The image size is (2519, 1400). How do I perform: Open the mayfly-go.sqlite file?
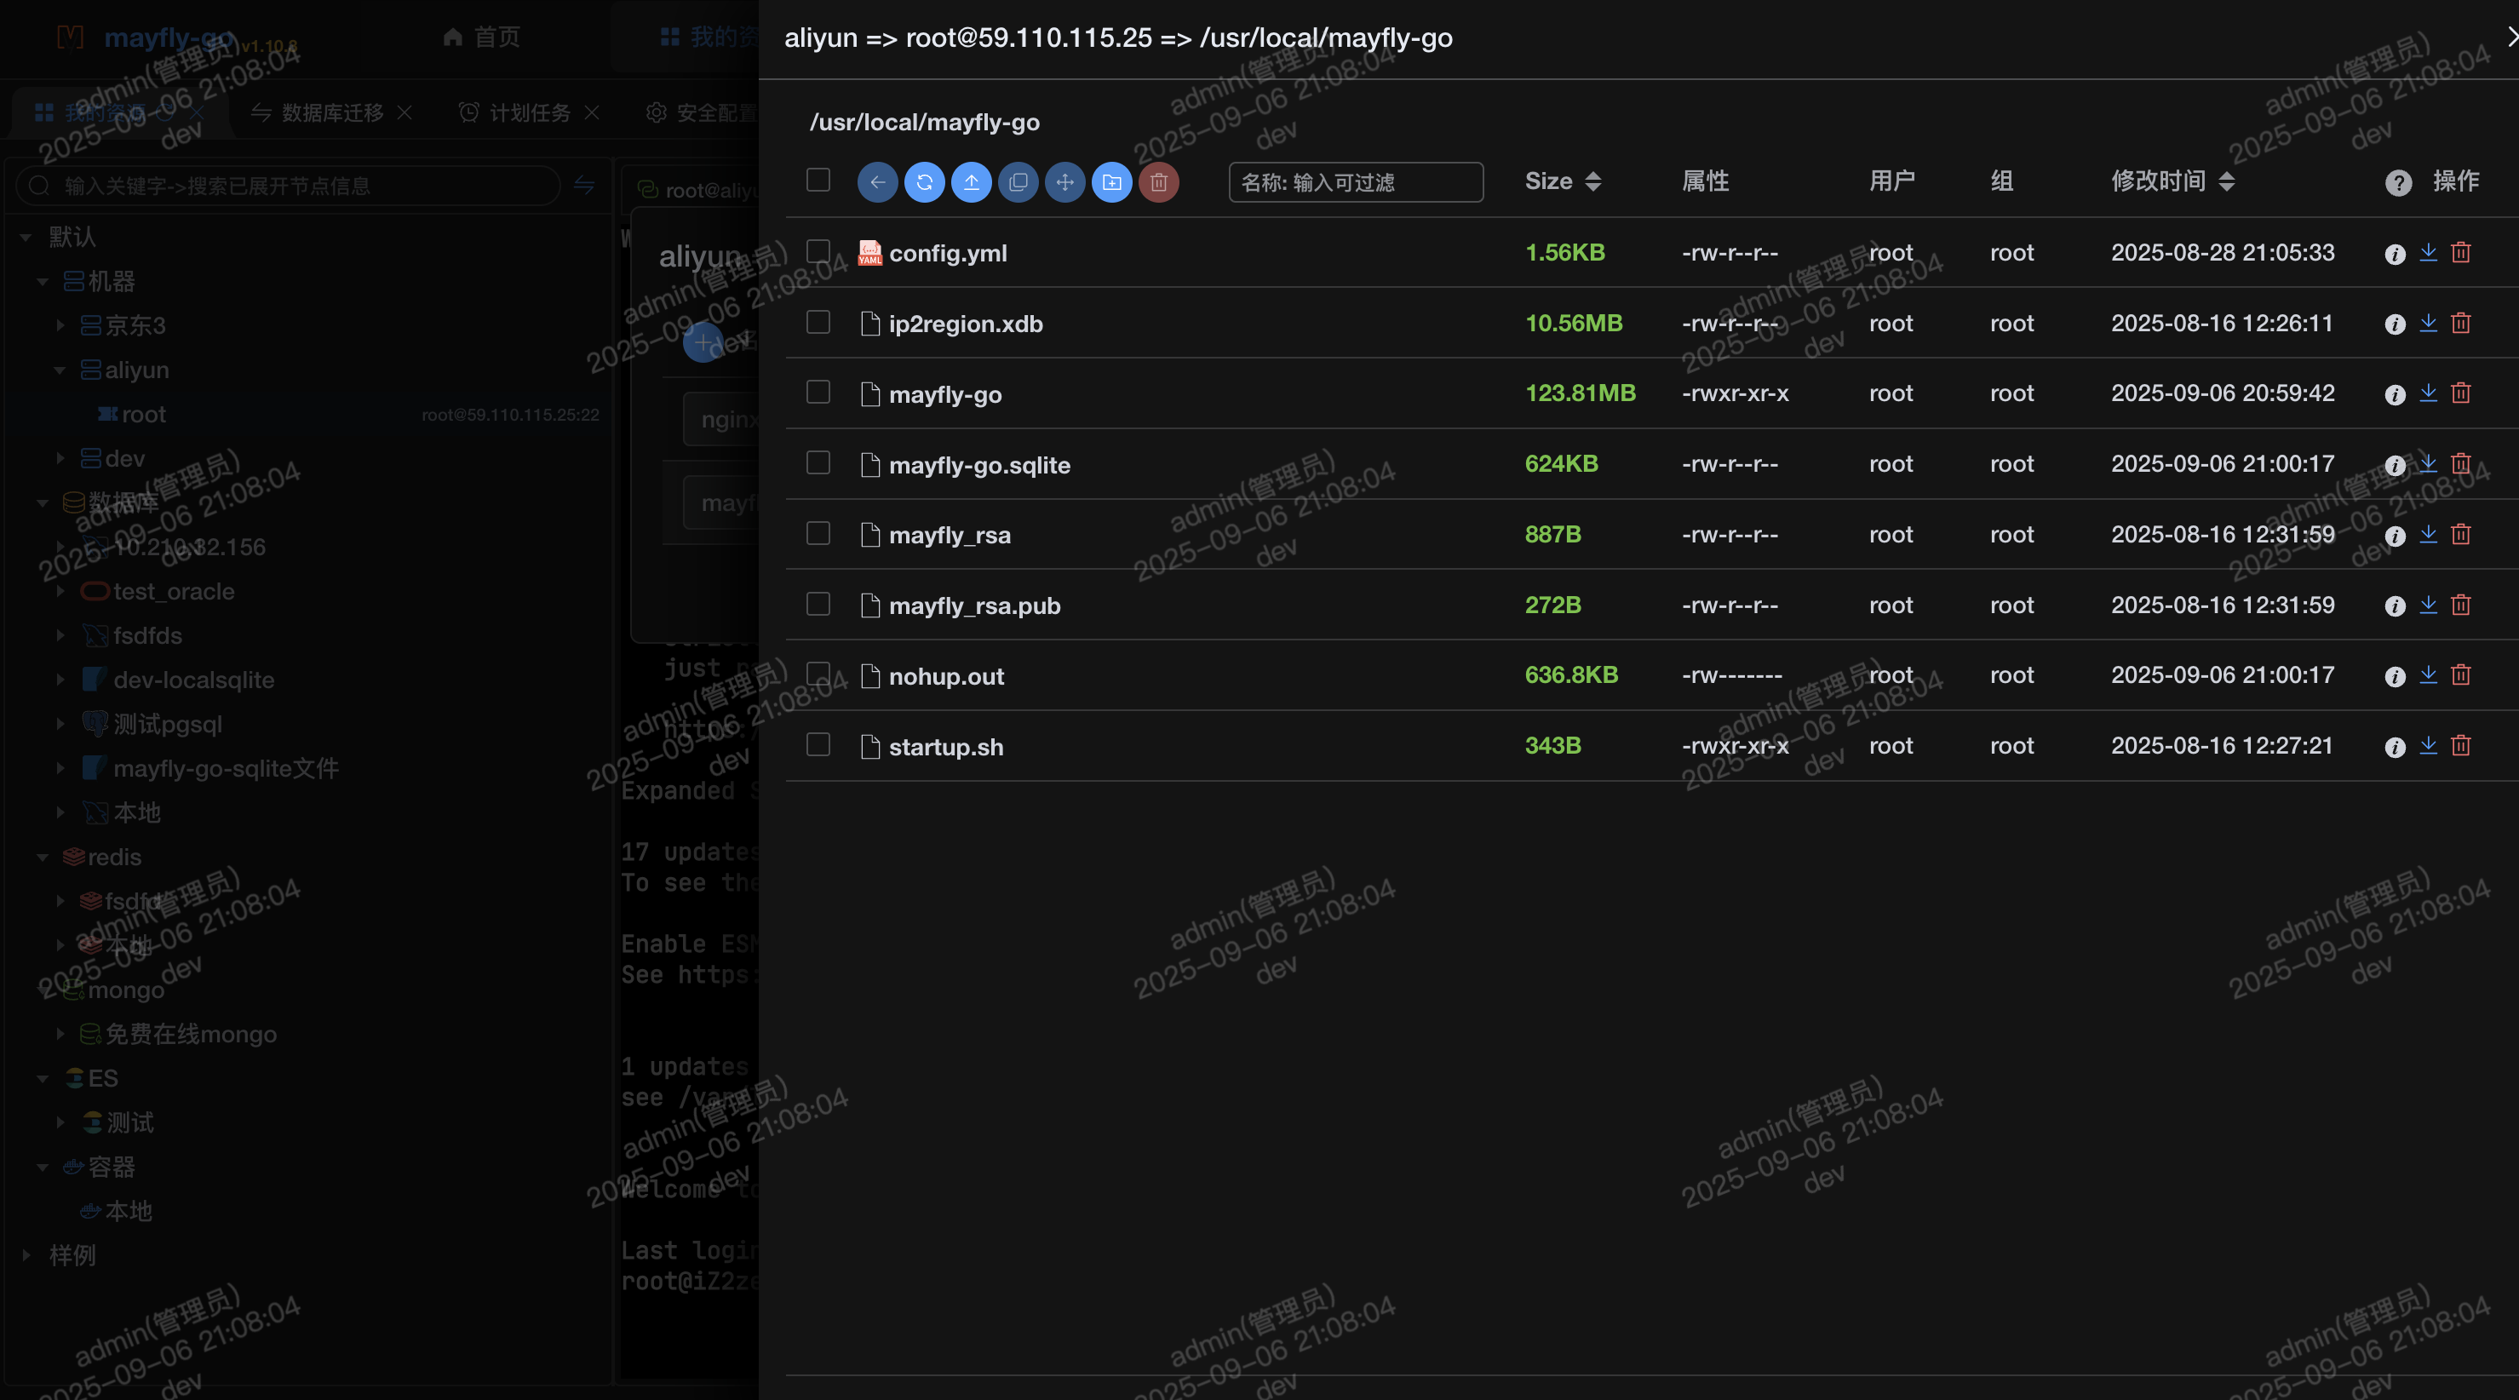[978, 464]
